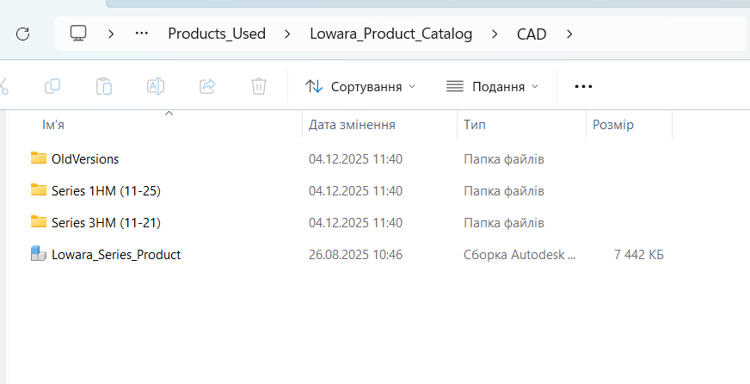Click the OldVersions folder icon

pyautogui.click(x=38, y=158)
